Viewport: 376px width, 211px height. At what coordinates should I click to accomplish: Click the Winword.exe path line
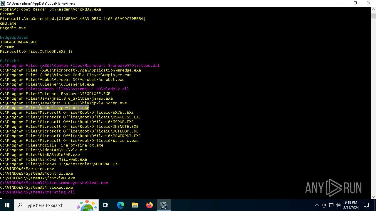point(69,141)
